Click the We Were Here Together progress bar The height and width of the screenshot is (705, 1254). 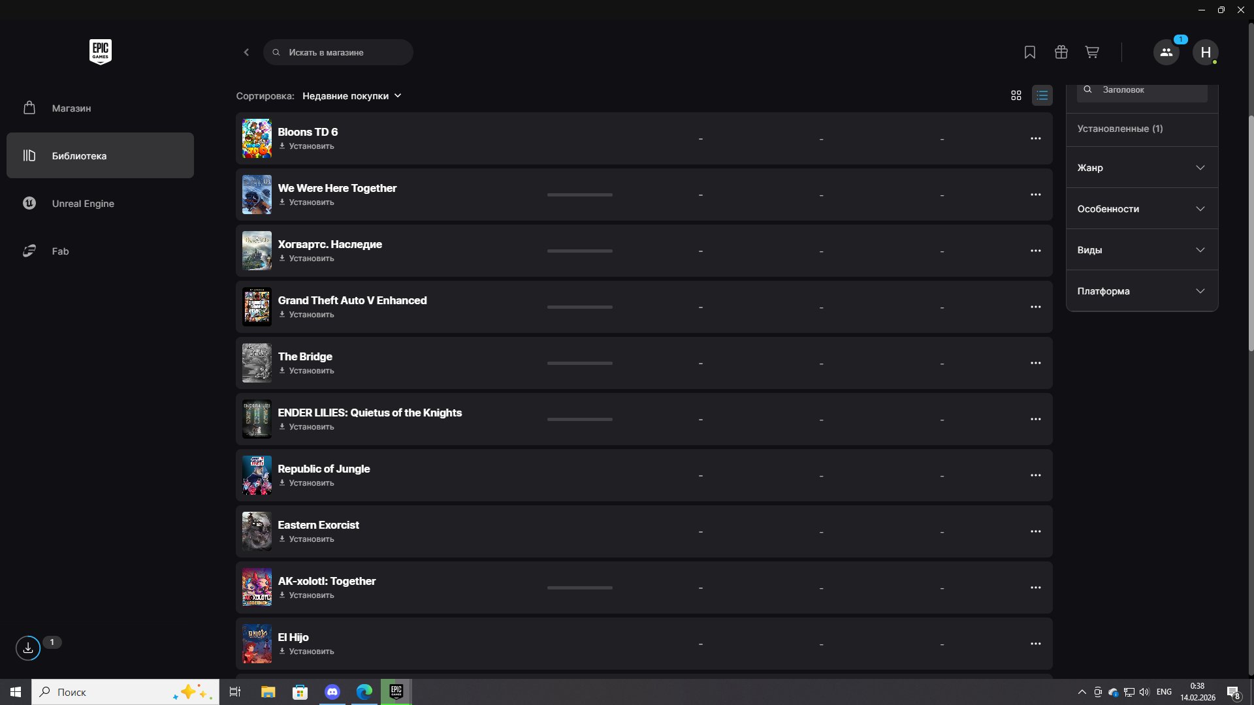pos(580,195)
